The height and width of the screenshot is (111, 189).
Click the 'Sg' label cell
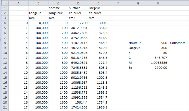pyautogui.click(x=138, y=68)
